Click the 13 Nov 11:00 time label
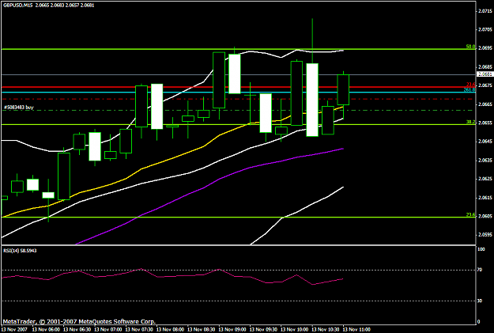This screenshot has width=494, height=333. [x=356, y=329]
